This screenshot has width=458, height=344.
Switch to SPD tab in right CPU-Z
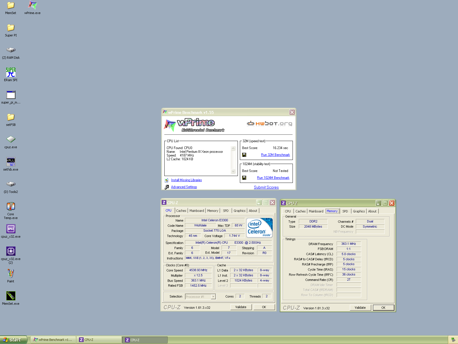[345, 211]
